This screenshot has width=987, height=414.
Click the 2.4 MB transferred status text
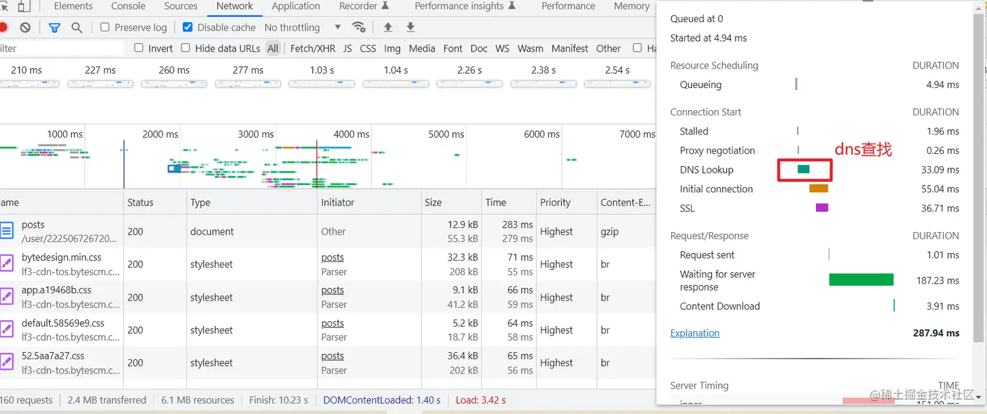click(106, 400)
